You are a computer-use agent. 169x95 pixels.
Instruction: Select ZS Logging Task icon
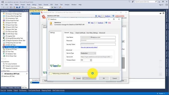click(x=4, y=36)
